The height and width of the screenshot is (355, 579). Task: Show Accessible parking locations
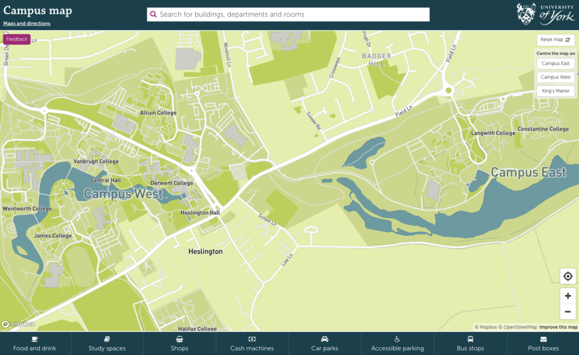pos(397,344)
